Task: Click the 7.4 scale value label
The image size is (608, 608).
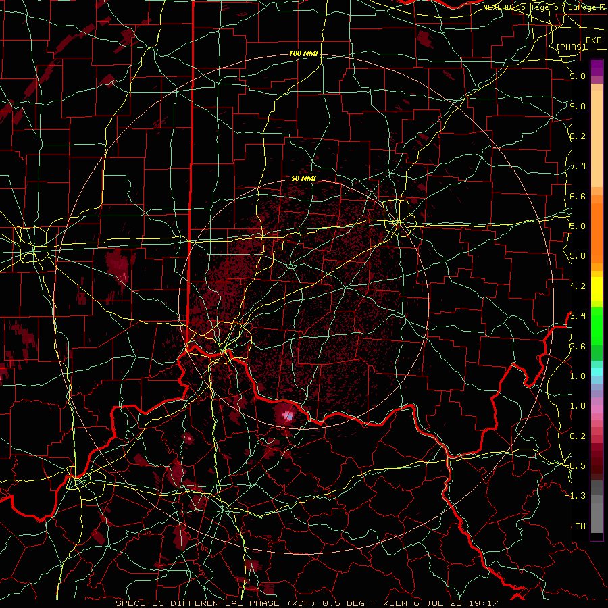Action: pos(578,166)
